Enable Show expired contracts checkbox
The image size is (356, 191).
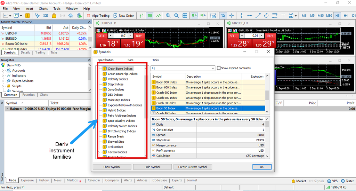(x=219, y=68)
